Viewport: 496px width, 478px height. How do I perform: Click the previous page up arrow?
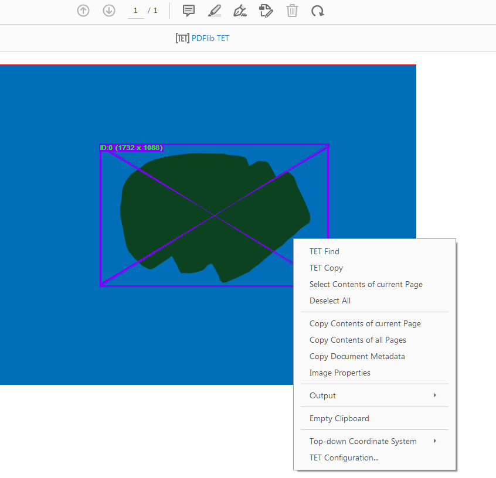(83, 11)
